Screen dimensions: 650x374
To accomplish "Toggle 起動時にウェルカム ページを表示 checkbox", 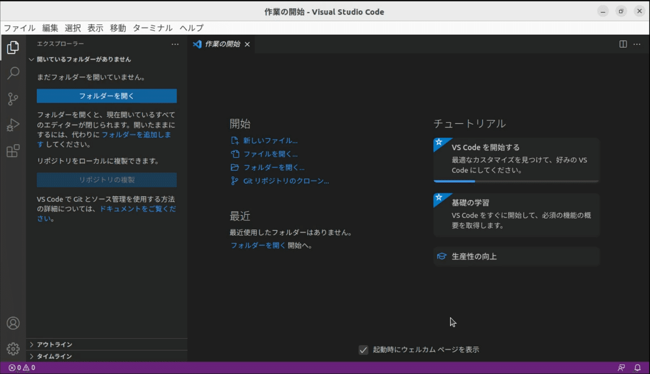I will 363,350.
